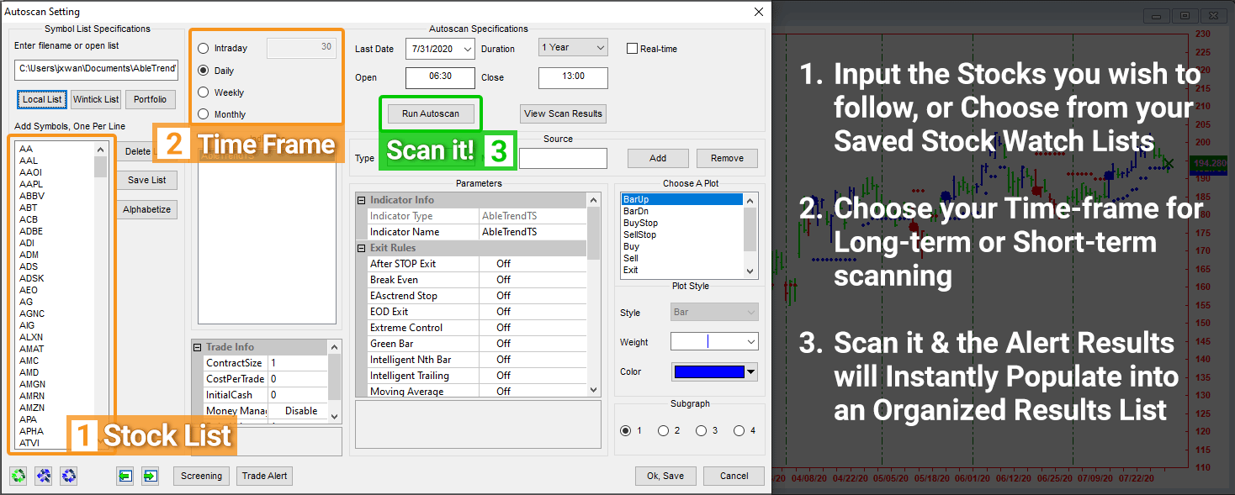Select AAPL in the symbol list

[30, 184]
